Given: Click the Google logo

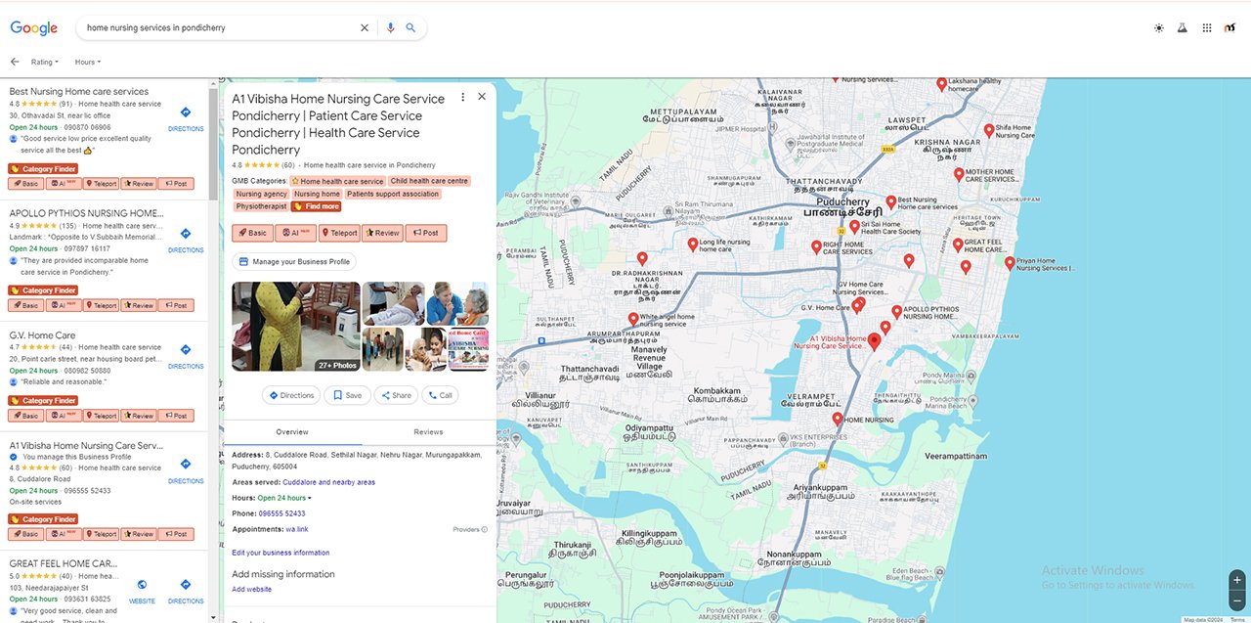Looking at the screenshot, I should click(x=34, y=28).
